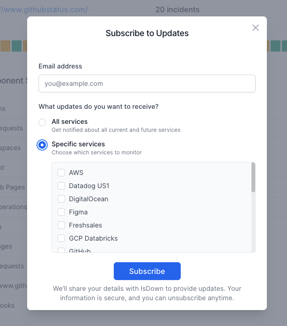Click the services list scrollbar thumb

pyautogui.click(x=253, y=177)
